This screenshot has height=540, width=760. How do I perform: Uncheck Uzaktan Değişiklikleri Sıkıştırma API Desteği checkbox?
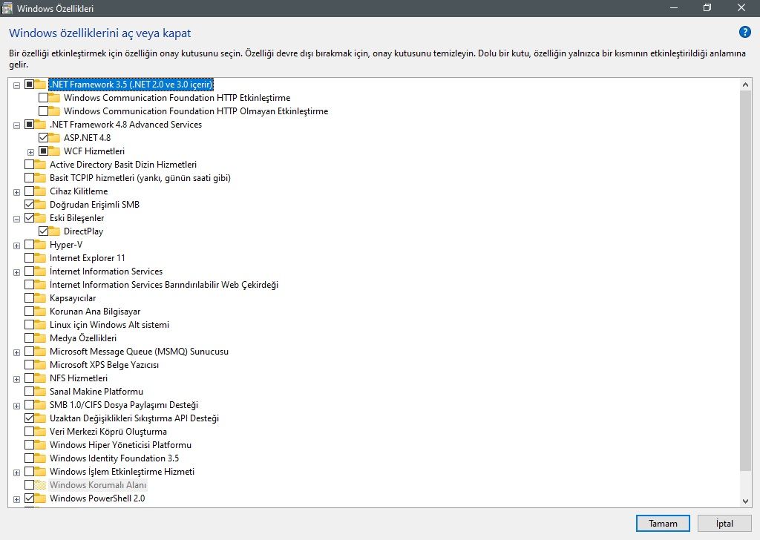coord(29,418)
